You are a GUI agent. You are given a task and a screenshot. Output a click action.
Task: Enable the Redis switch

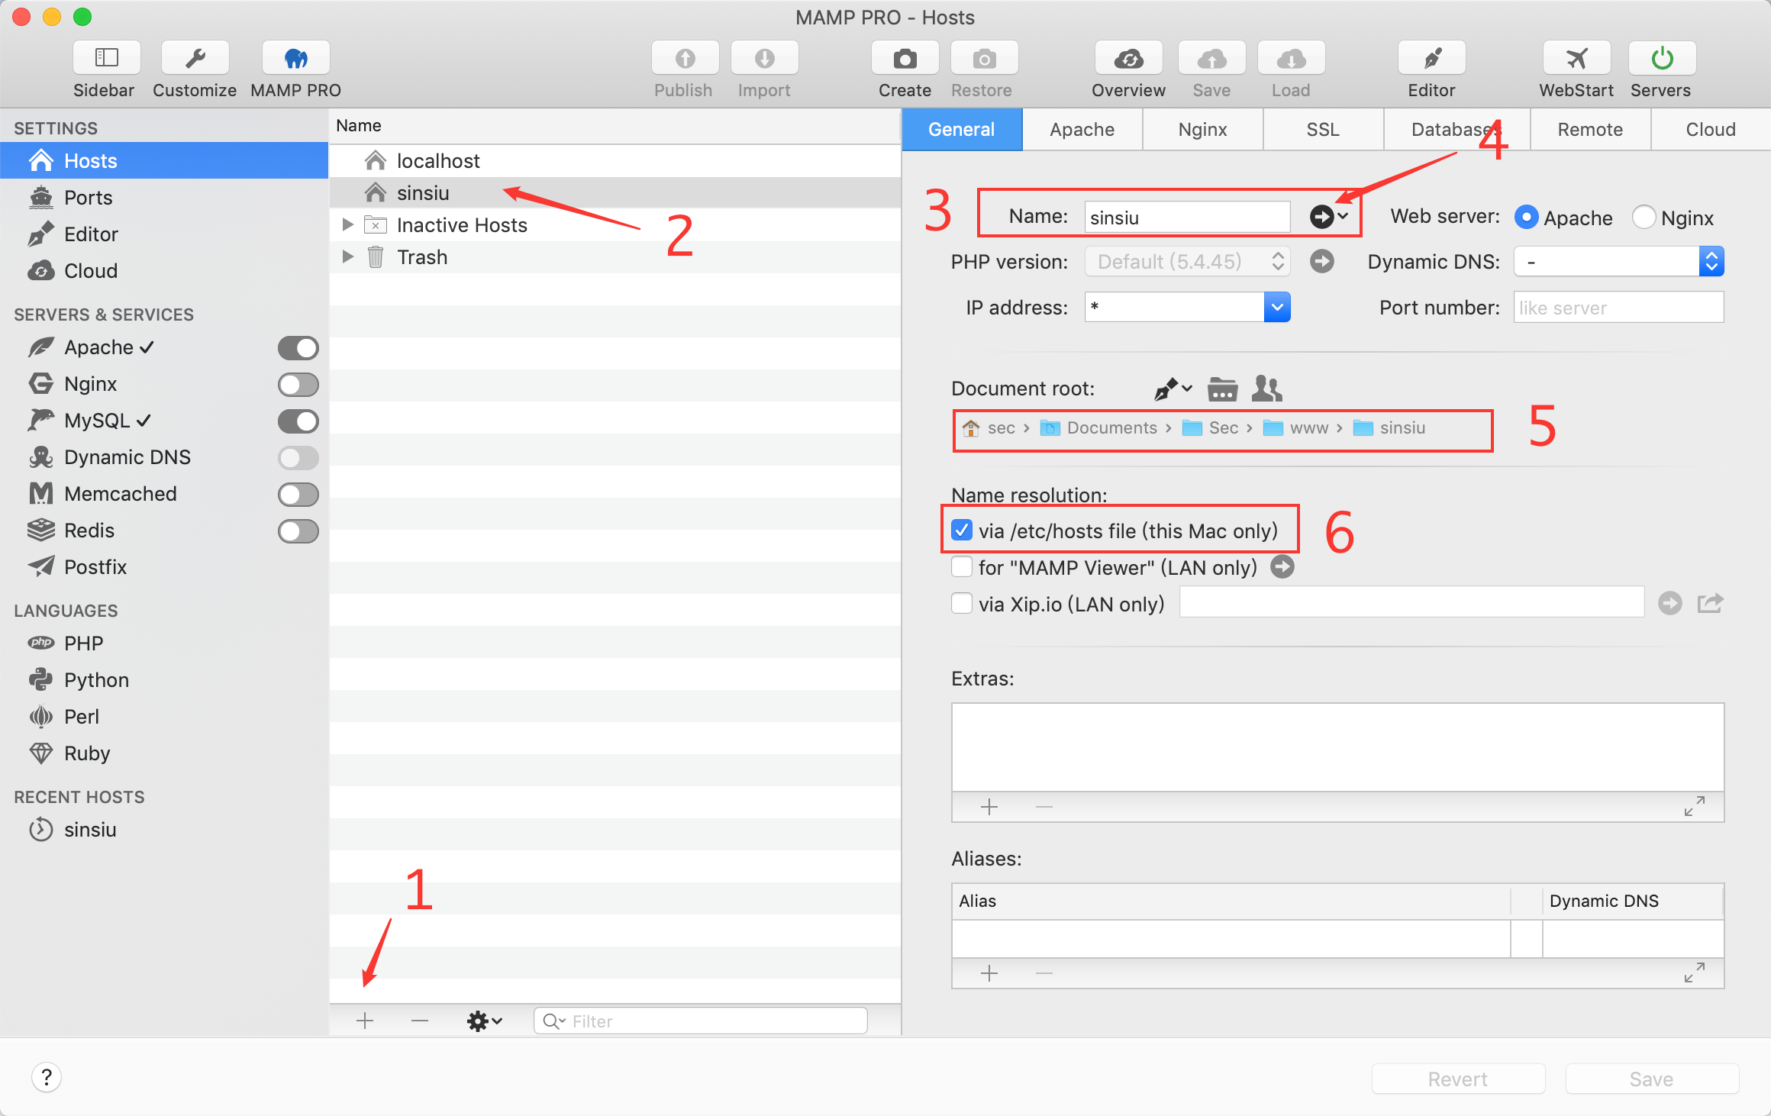point(298,531)
